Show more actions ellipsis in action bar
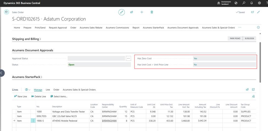Viewport: 268px width, 131px height. pyautogui.click(x=240, y=27)
